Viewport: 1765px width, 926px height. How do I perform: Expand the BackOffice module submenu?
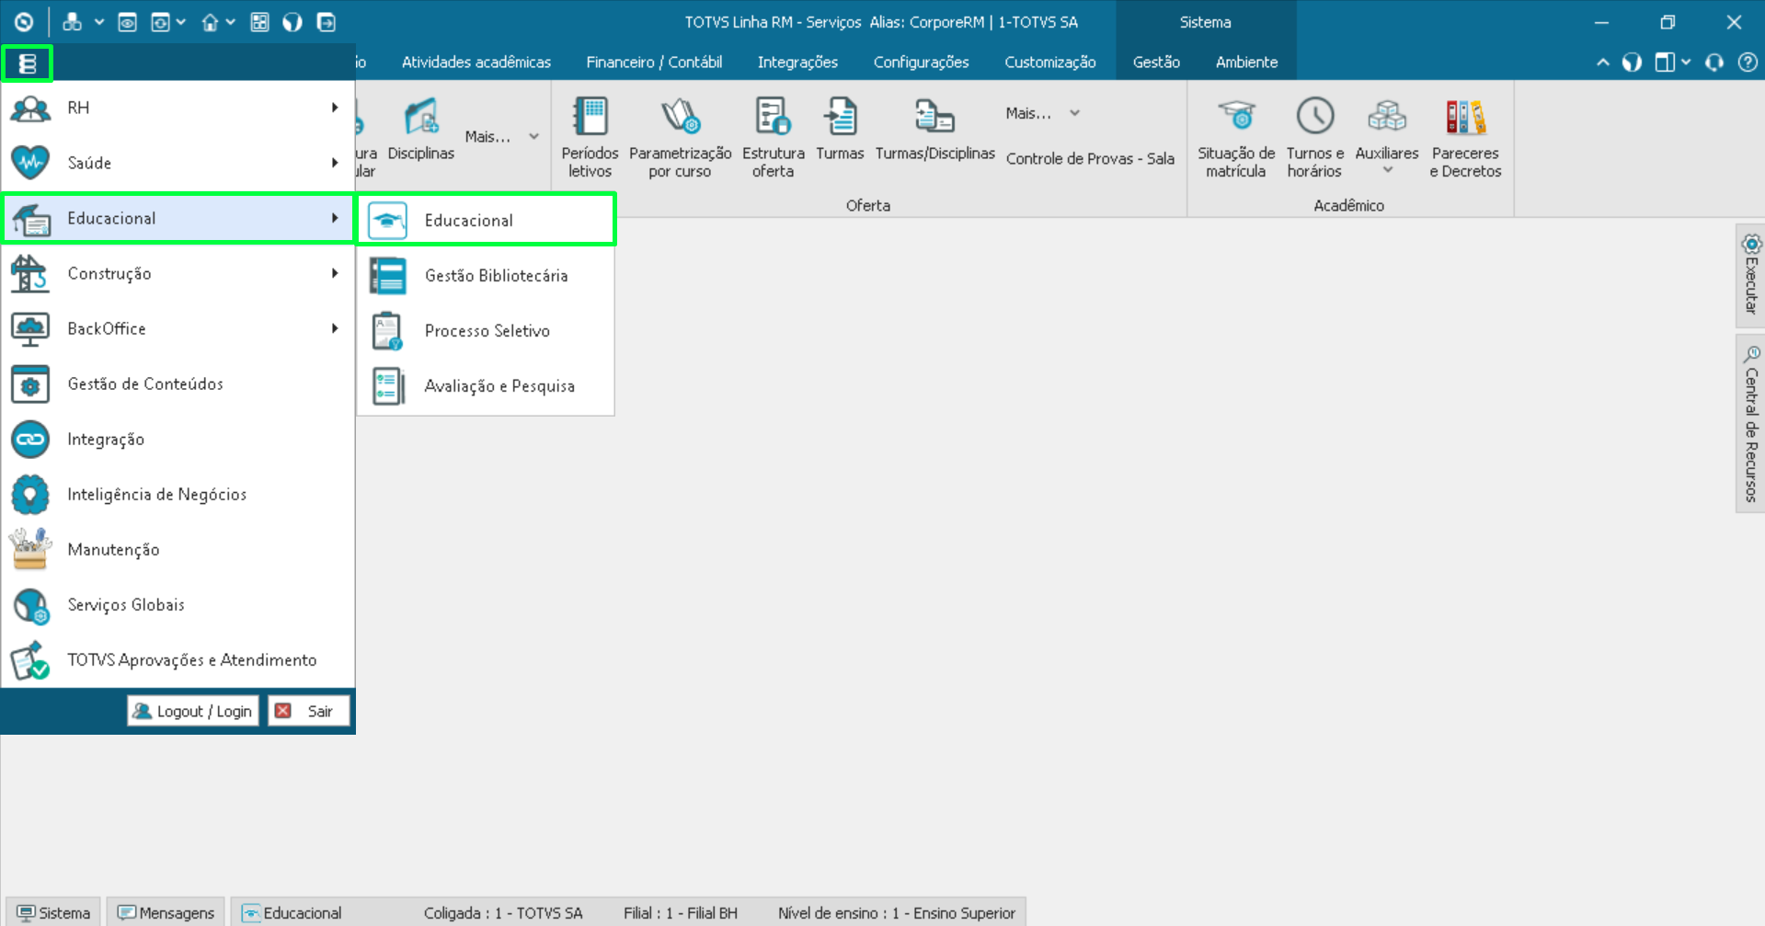point(178,328)
